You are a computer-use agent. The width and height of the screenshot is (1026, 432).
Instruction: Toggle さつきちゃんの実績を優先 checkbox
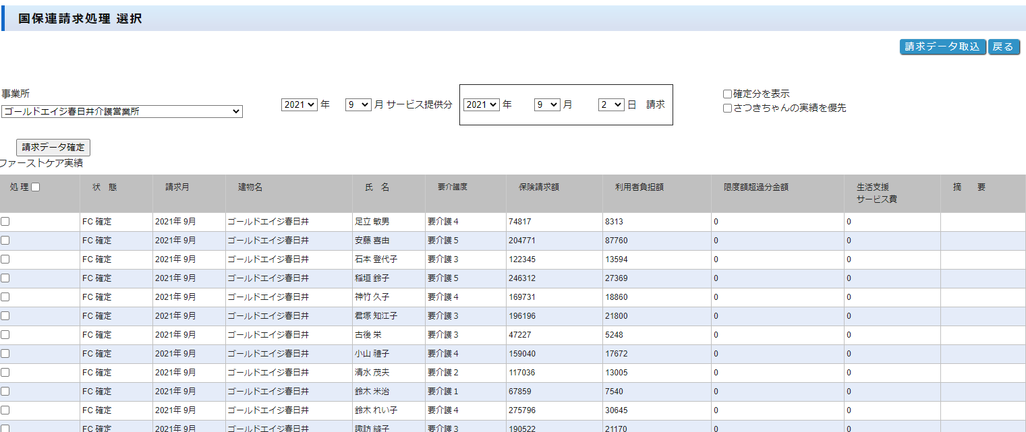(727, 109)
